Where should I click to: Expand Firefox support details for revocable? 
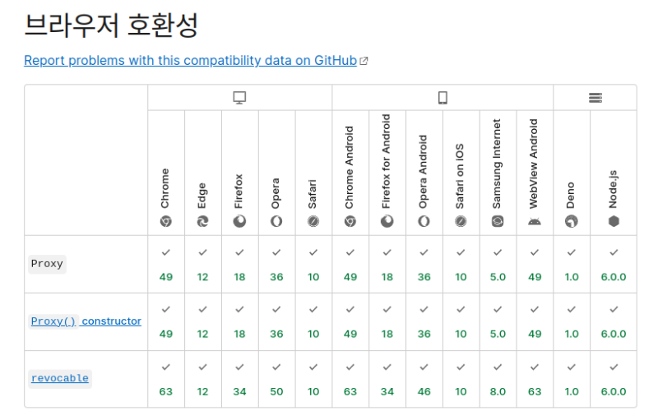click(239, 380)
